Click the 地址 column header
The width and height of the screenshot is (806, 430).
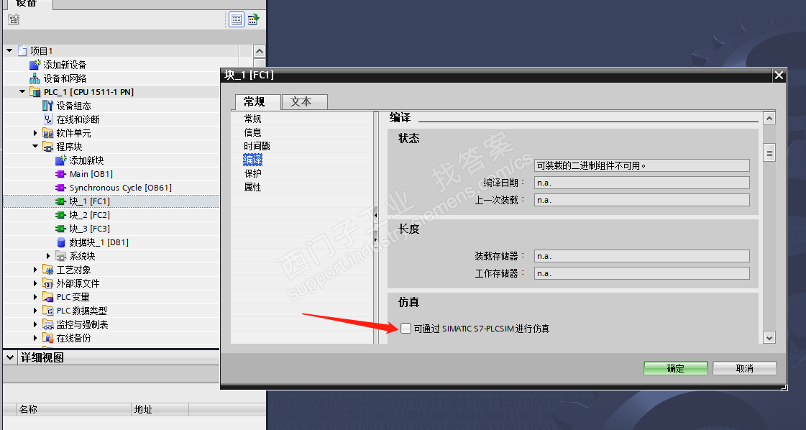point(160,409)
